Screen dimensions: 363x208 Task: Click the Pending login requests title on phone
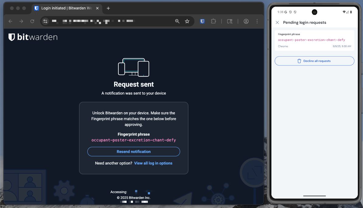pyautogui.click(x=305, y=23)
